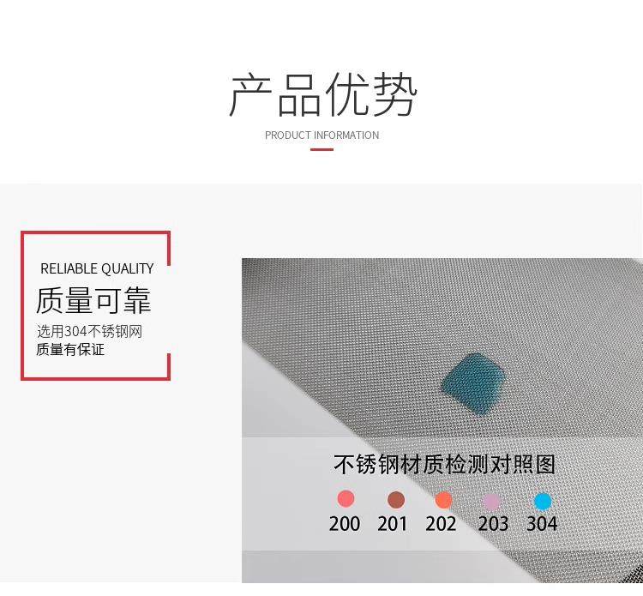Click the 201 grade number label
The height and width of the screenshot is (596, 643).
click(393, 524)
